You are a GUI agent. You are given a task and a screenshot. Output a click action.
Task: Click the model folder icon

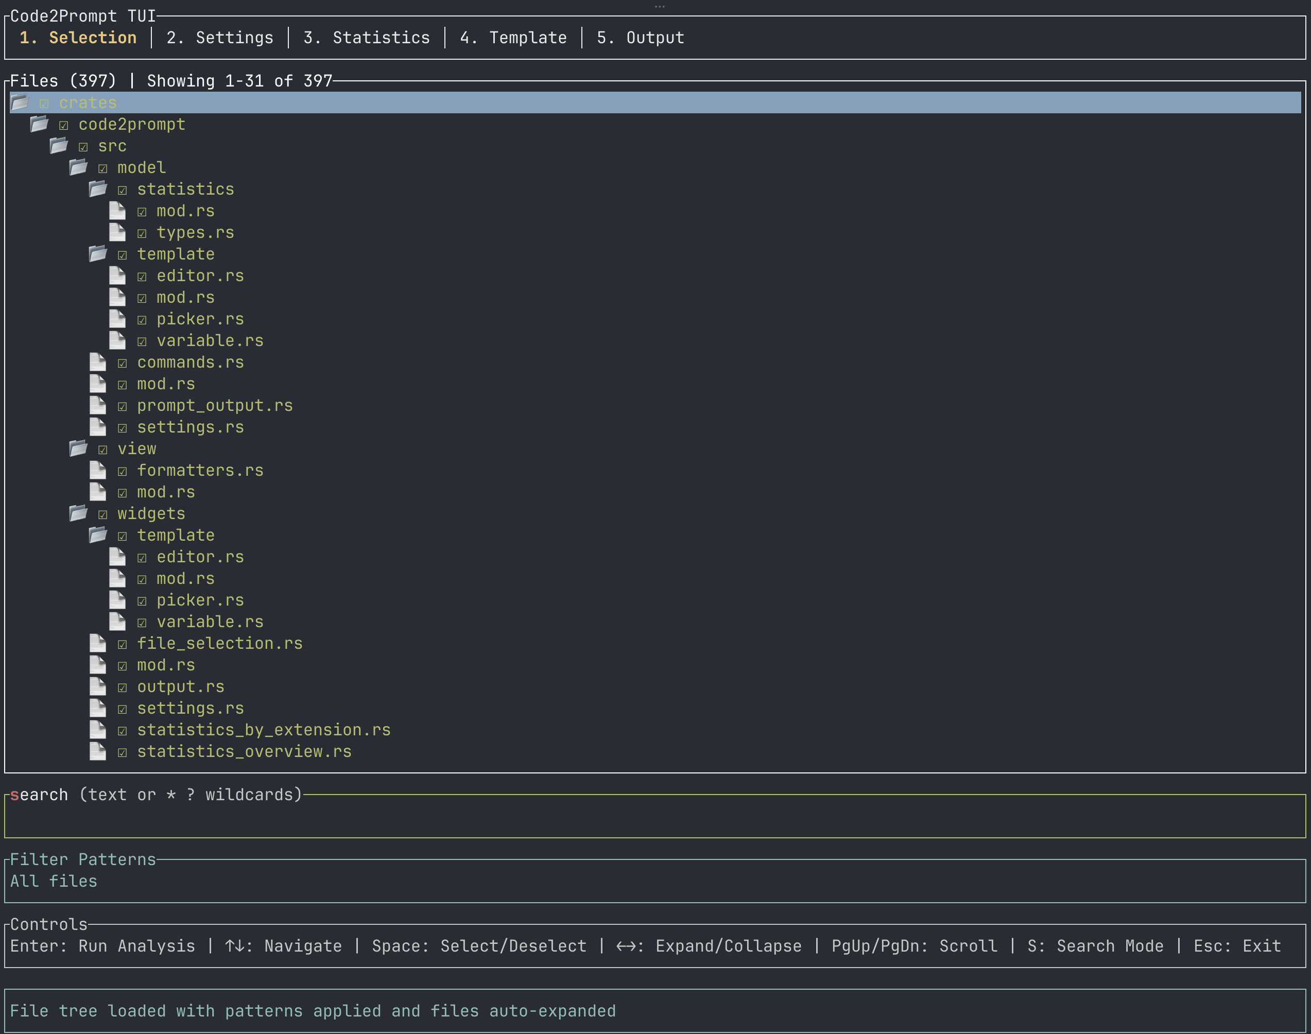pos(79,167)
